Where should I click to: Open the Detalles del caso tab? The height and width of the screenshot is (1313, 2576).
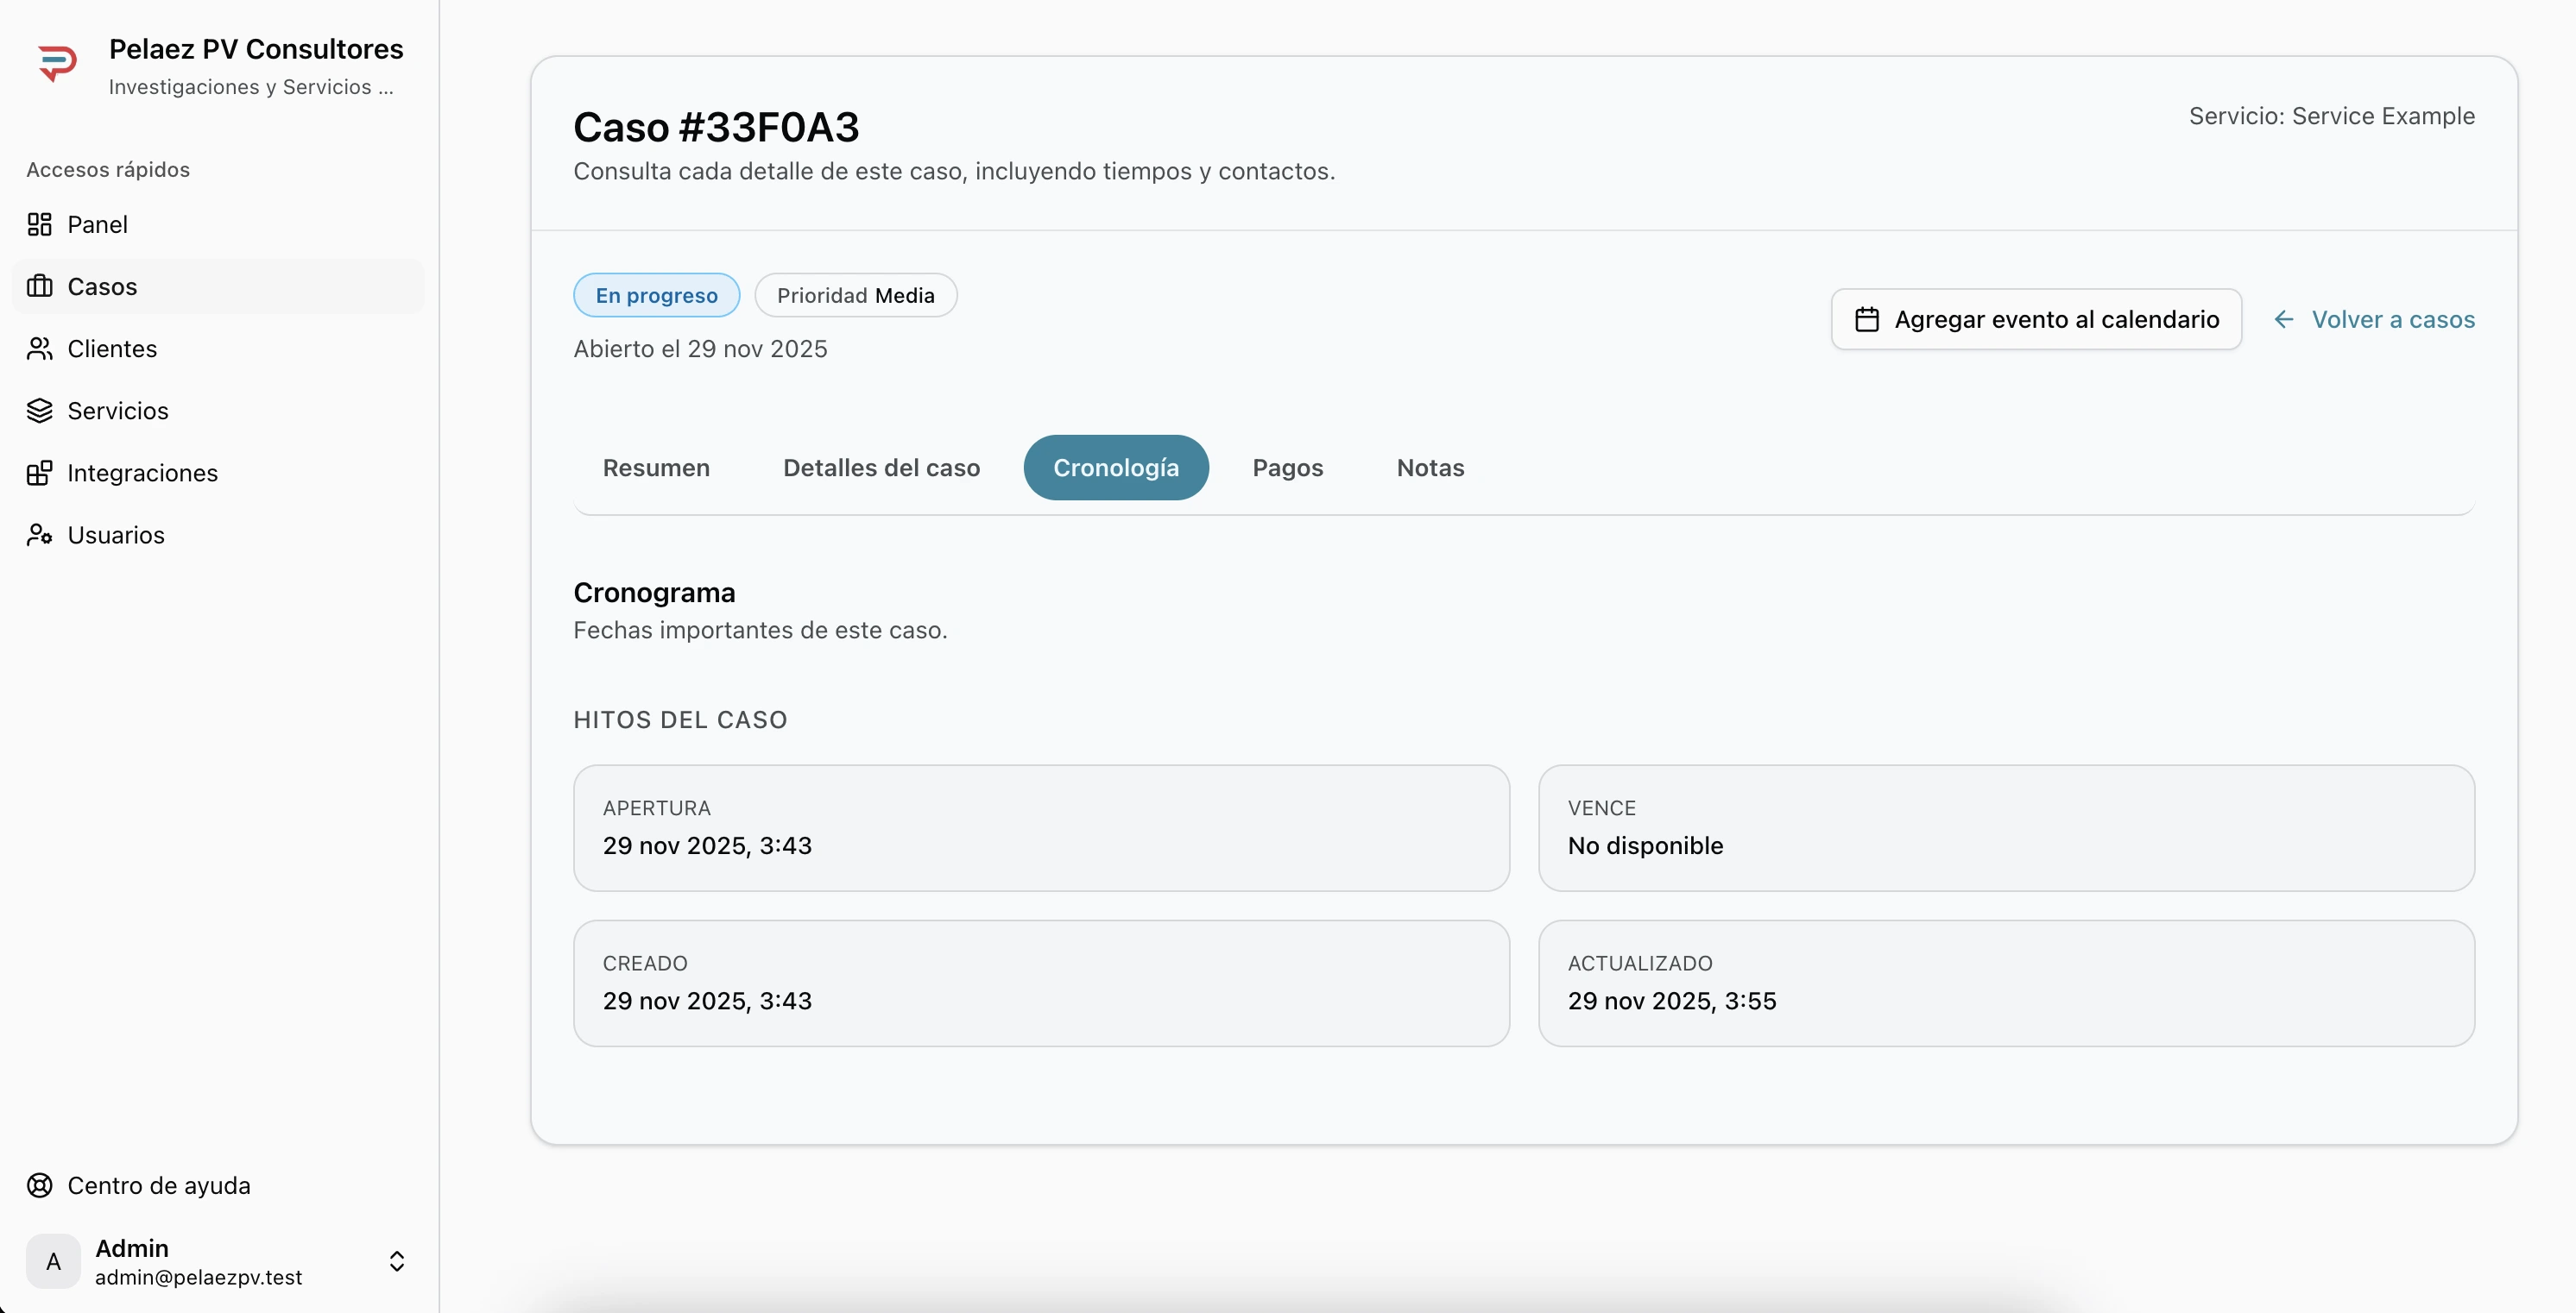coord(881,468)
